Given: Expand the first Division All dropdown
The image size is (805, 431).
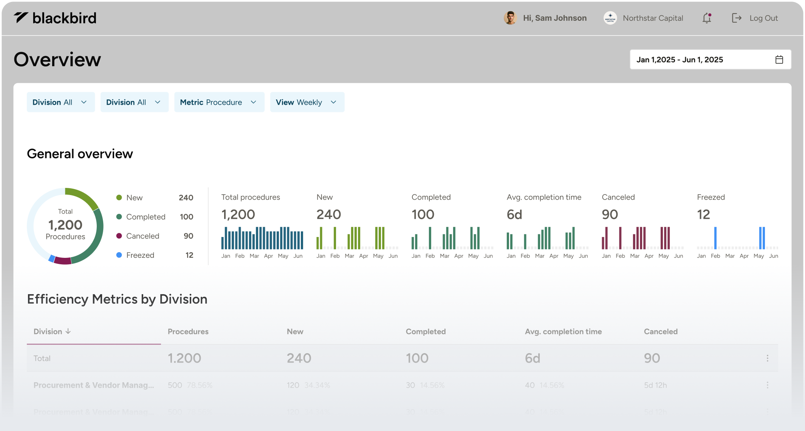Looking at the screenshot, I should point(60,102).
